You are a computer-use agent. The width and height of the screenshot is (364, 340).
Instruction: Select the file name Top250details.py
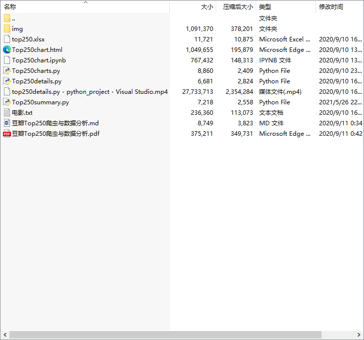pyautogui.click(x=36, y=81)
